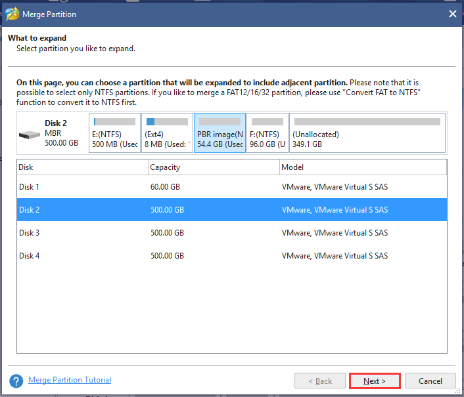Click the Model column header
Image resolution: width=464 pixels, height=397 pixels.
coord(363,167)
